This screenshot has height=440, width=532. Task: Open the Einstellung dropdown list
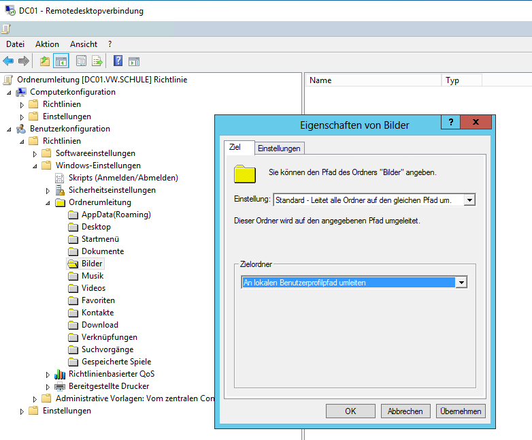click(469, 200)
